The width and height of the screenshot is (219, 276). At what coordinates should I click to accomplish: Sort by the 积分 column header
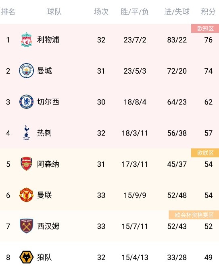coord(208,12)
